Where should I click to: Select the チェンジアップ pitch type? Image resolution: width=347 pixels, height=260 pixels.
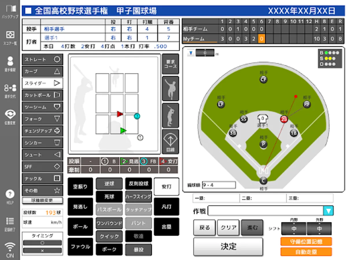(x=43, y=131)
